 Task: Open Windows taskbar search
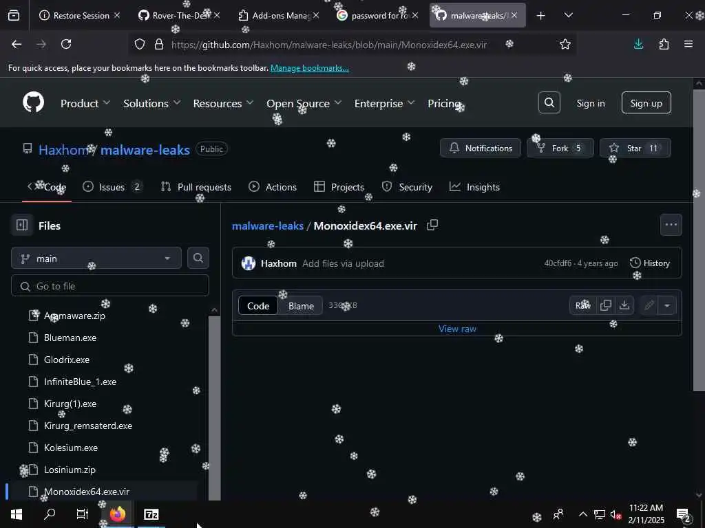[x=50, y=514]
